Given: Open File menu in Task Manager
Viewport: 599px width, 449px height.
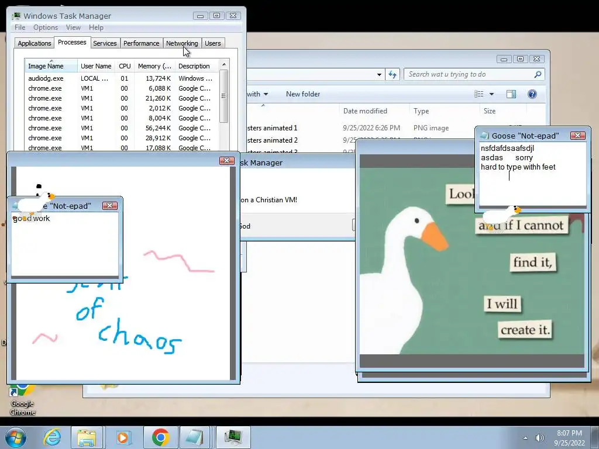Looking at the screenshot, I should click(20, 27).
